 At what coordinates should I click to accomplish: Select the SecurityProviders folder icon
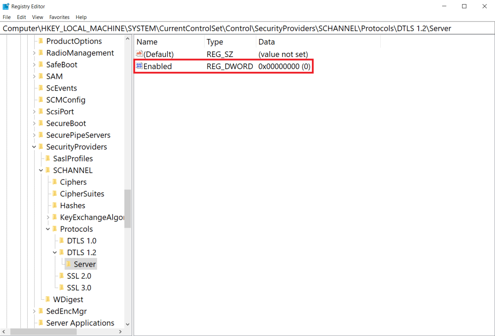41,147
